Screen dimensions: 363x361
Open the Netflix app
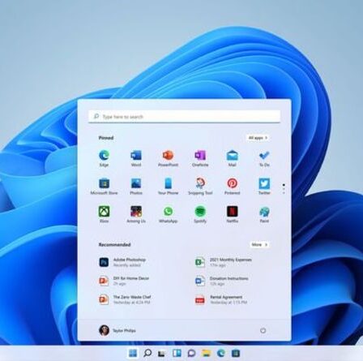pyautogui.click(x=233, y=214)
